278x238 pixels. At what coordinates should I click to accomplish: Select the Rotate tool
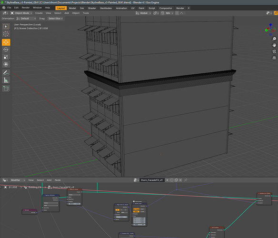click(x=6, y=50)
